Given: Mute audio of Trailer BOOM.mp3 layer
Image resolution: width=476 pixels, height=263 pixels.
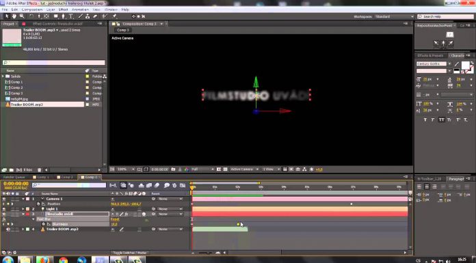Looking at the screenshot, I should coord(8,230).
